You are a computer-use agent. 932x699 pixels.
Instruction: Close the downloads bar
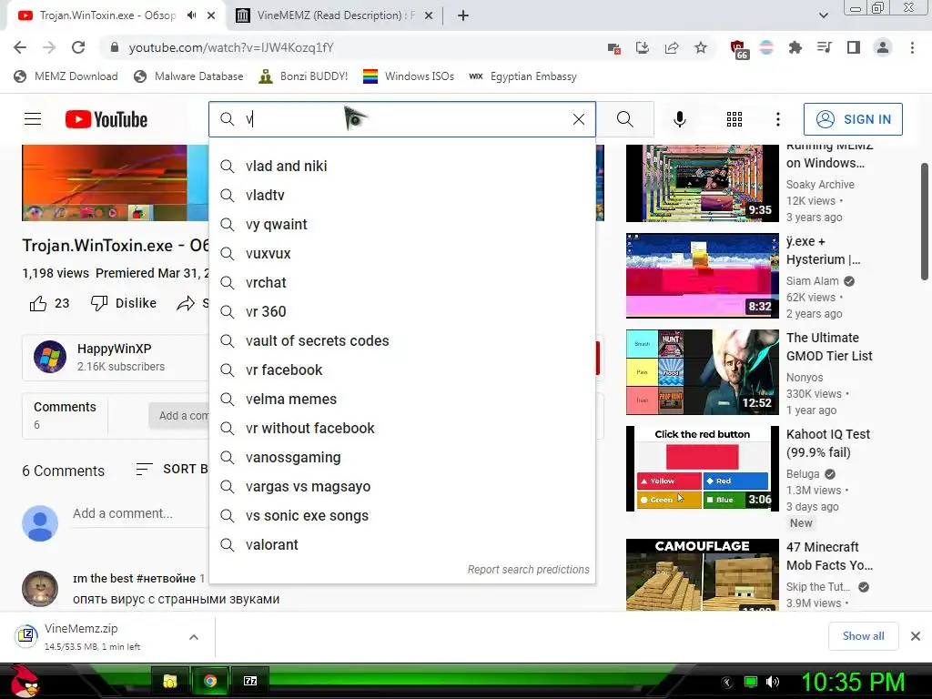tap(916, 636)
